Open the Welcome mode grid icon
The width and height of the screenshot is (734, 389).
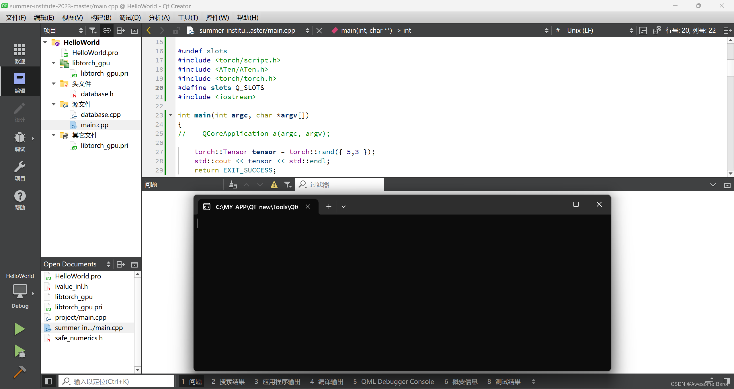[19, 53]
